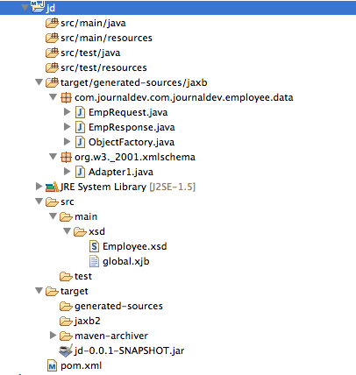Viewport: 356px width, 375px height.
Task: Click the jd-0.0.1-SNAPSHOT.jar jar icon
Action: pyautogui.click(x=66, y=350)
